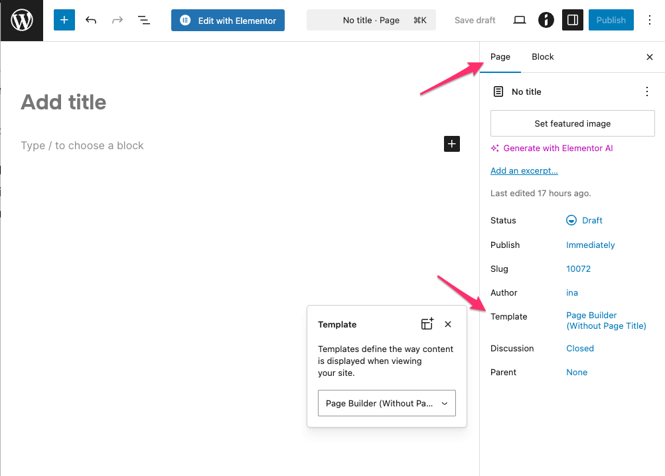Open the Document Overview list icon
Viewport: 665px width, 476px height.
pyautogui.click(x=143, y=21)
